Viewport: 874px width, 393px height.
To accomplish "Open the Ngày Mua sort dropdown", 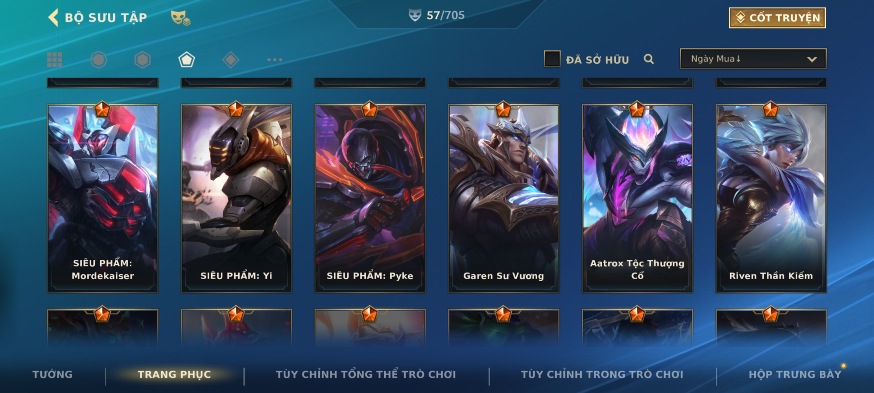I will [753, 59].
